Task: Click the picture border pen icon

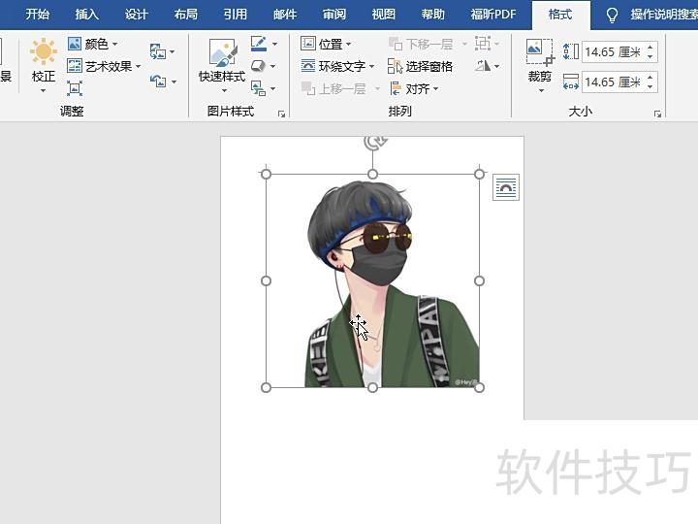Action: (258, 44)
